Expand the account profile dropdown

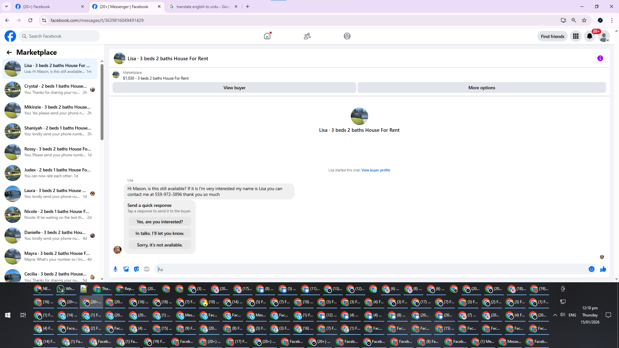(604, 36)
